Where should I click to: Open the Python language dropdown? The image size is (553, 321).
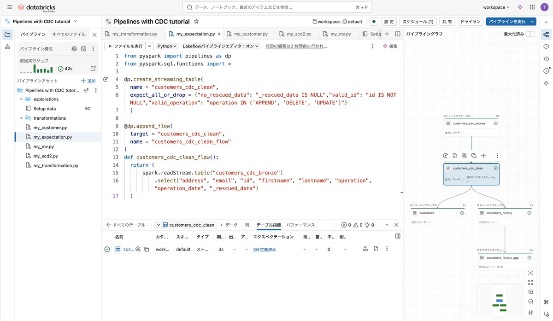point(167,46)
